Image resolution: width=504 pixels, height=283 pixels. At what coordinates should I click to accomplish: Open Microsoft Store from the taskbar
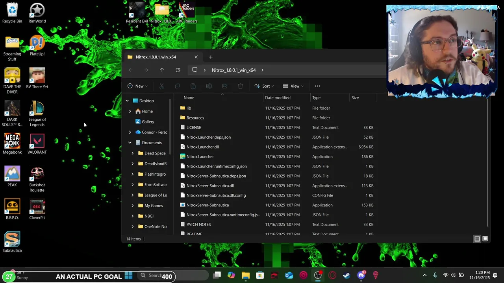tap(260, 276)
